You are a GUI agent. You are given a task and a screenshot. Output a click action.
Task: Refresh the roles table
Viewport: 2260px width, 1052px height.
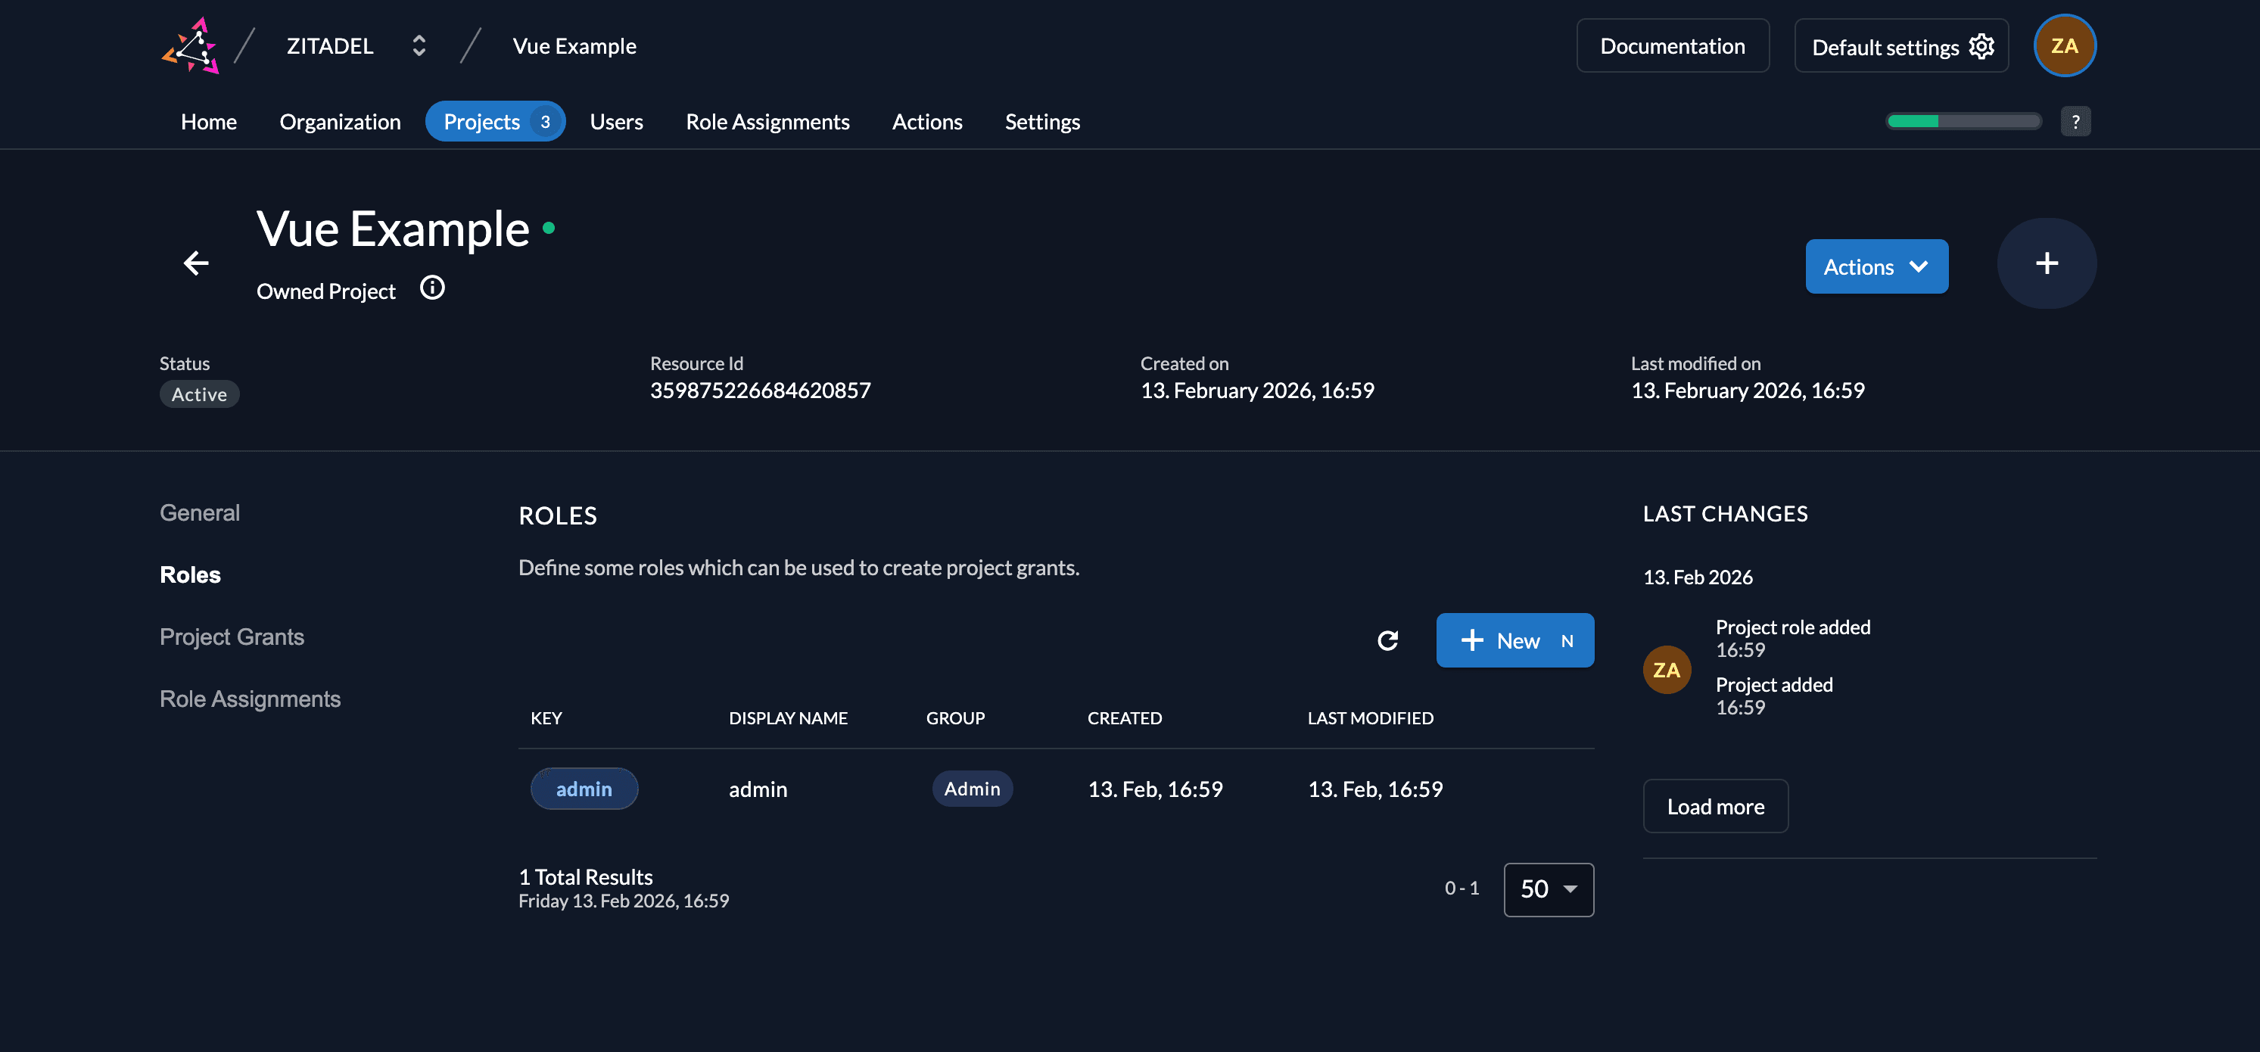tap(1387, 640)
